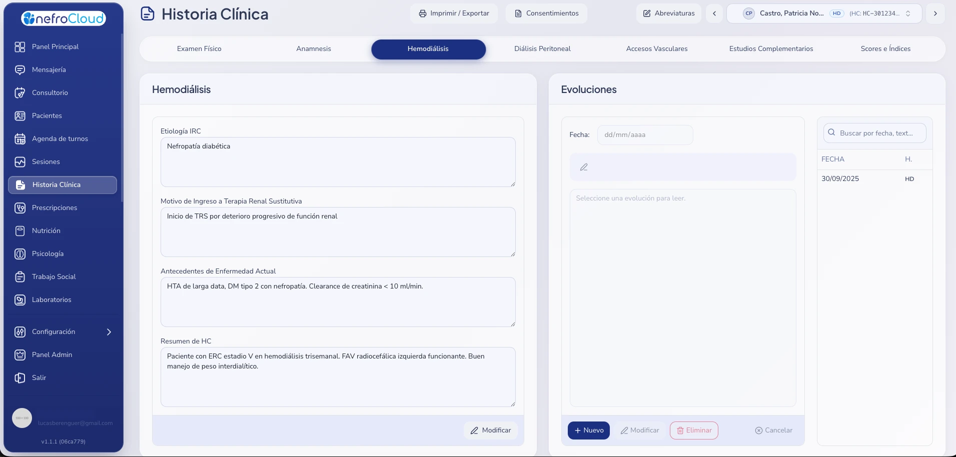This screenshot has width=956, height=457.
Task: Click the nefroCloud logo
Action: tap(64, 18)
